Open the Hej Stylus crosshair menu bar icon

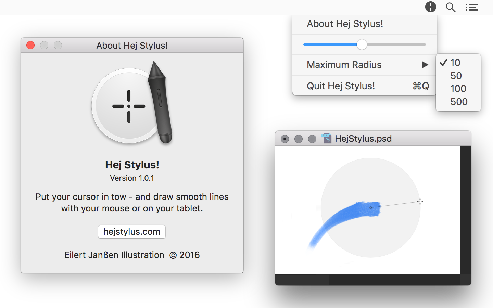(x=430, y=7)
